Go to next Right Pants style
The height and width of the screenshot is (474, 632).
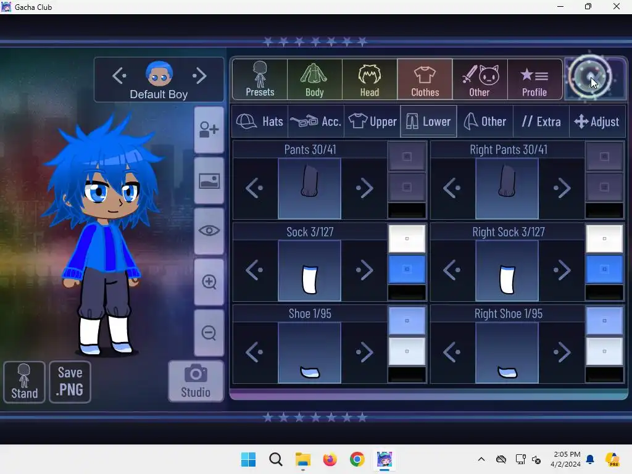click(x=562, y=188)
